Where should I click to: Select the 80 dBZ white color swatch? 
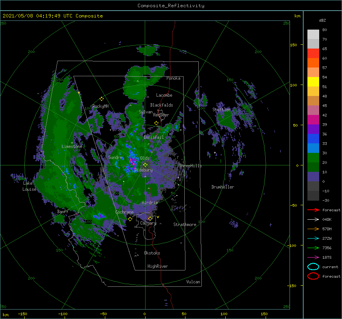pos(313,34)
